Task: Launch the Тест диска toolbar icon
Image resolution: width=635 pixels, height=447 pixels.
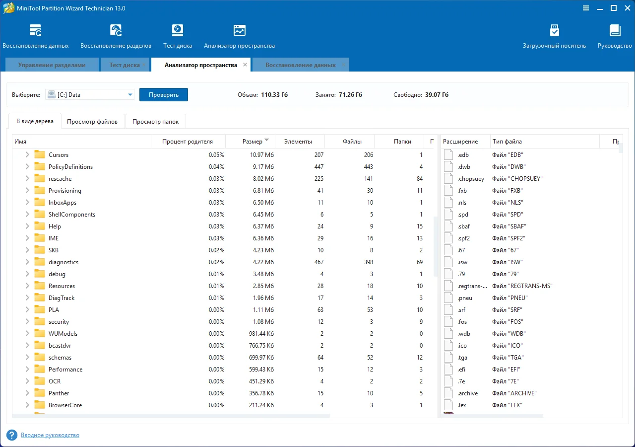Action: click(x=178, y=31)
